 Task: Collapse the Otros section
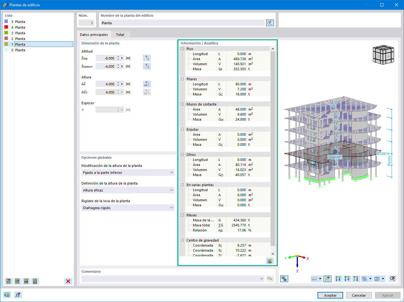tap(182, 155)
